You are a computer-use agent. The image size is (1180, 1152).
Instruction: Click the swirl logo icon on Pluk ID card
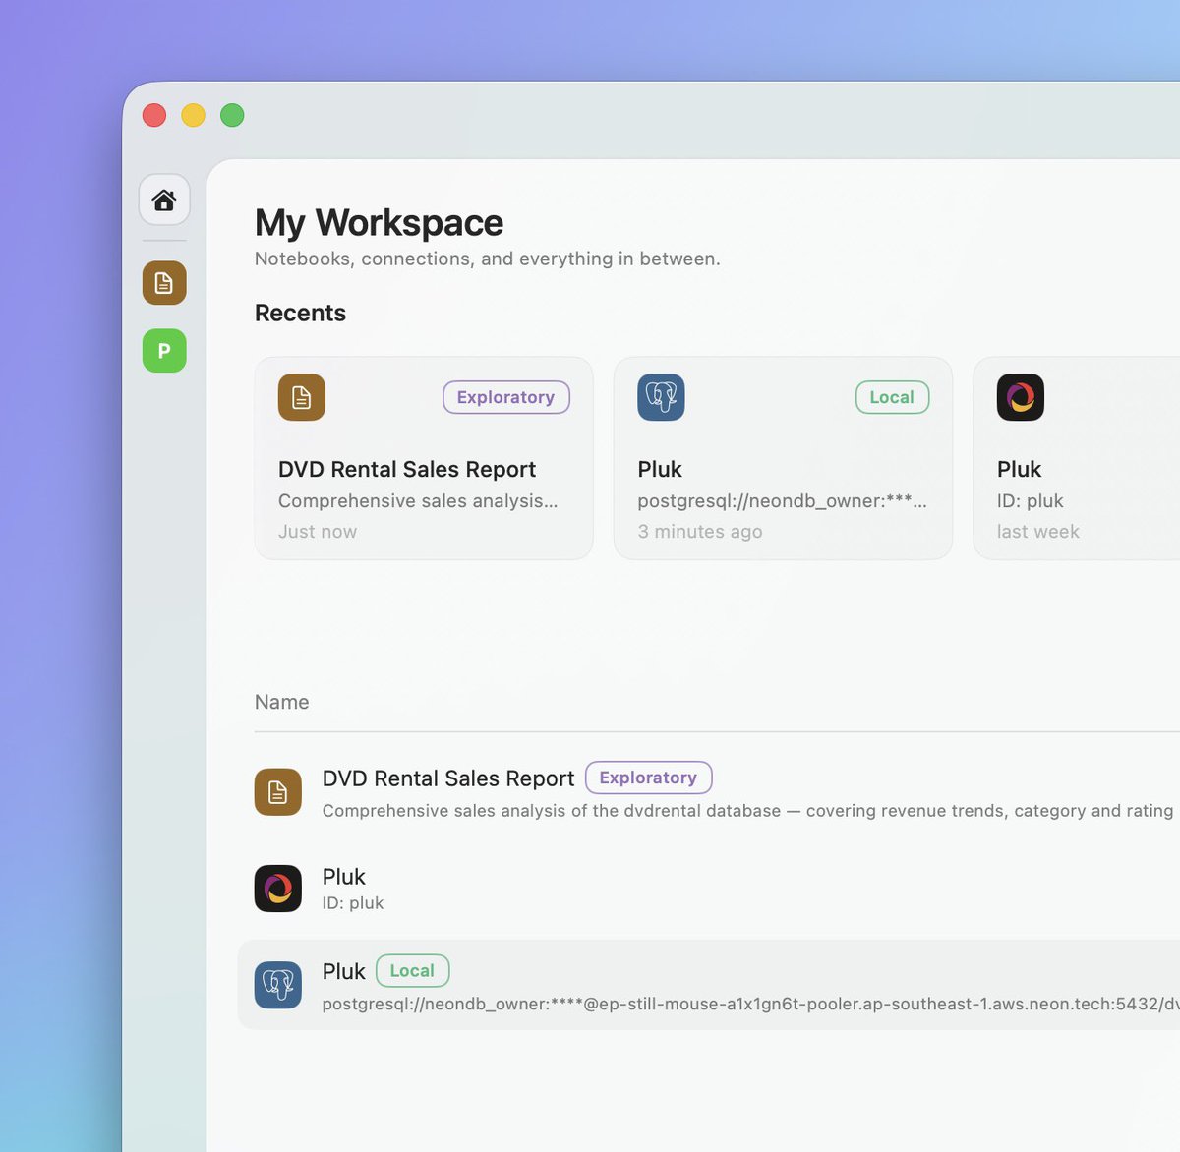coord(1021,397)
